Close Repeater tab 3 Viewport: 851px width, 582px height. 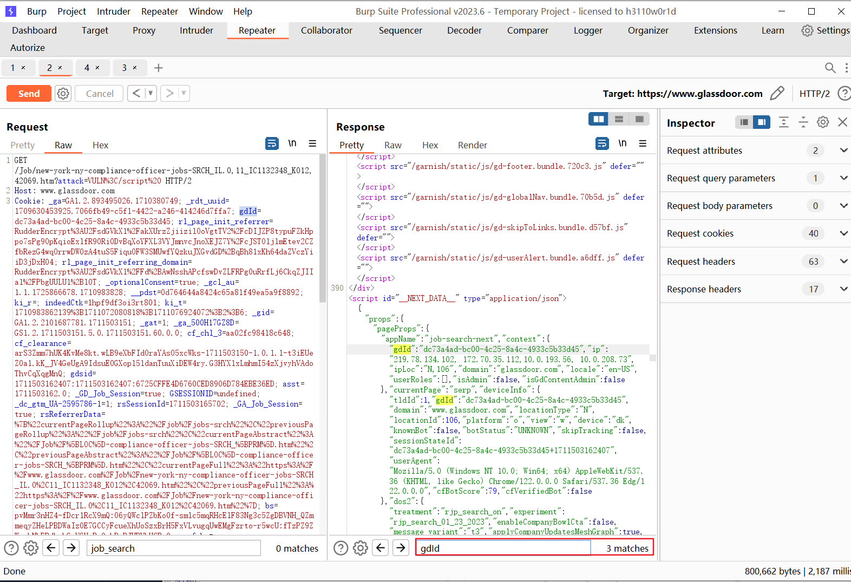coord(135,68)
